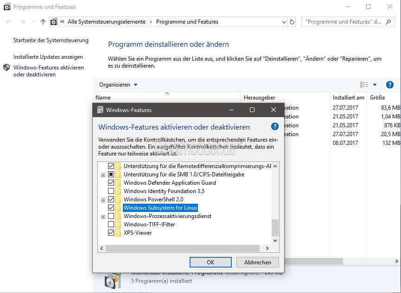Screen dimensions: 401x293
Task: Open help in the Windows-Features dialog
Action: tap(274, 126)
